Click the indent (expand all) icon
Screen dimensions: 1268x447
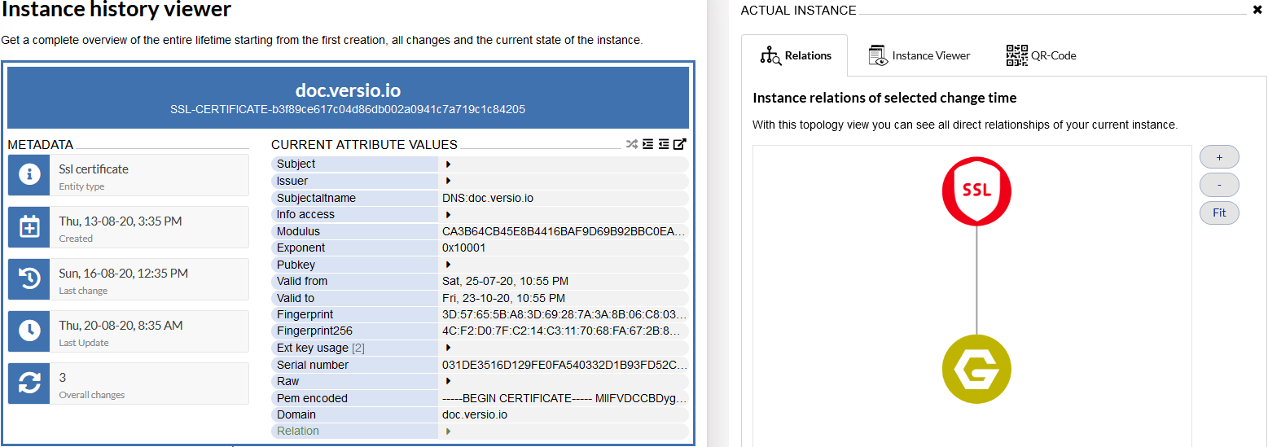click(x=647, y=144)
